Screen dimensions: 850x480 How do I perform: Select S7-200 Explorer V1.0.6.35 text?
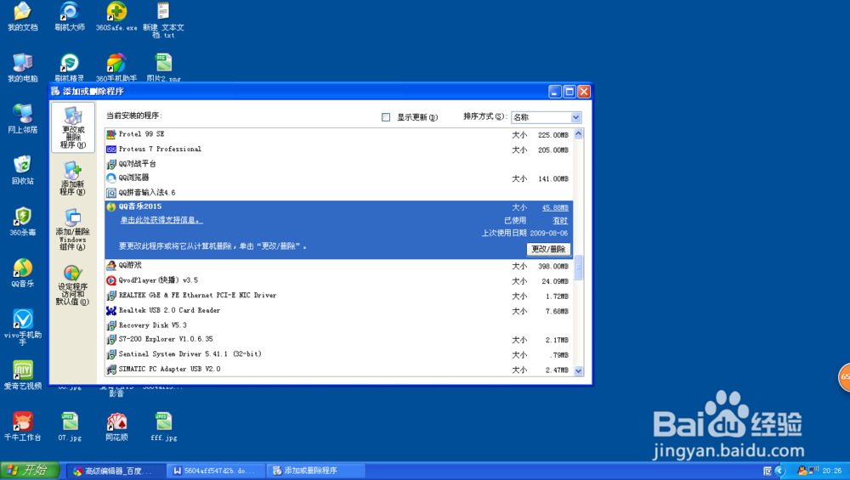[166, 340]
